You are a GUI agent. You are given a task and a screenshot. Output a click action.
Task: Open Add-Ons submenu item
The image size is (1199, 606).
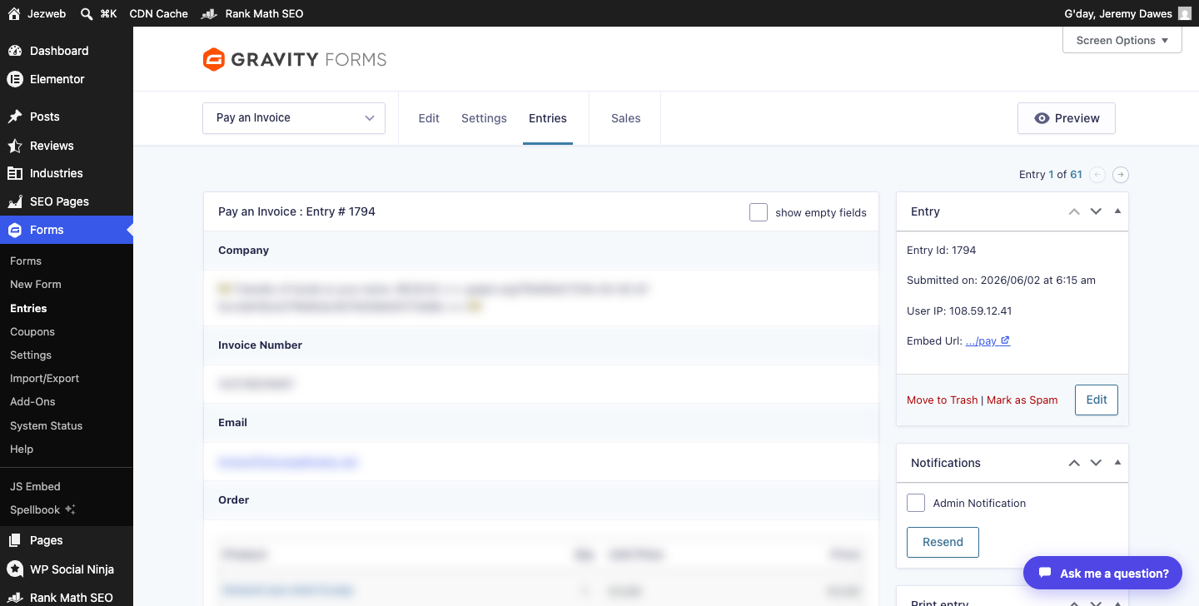32,401
